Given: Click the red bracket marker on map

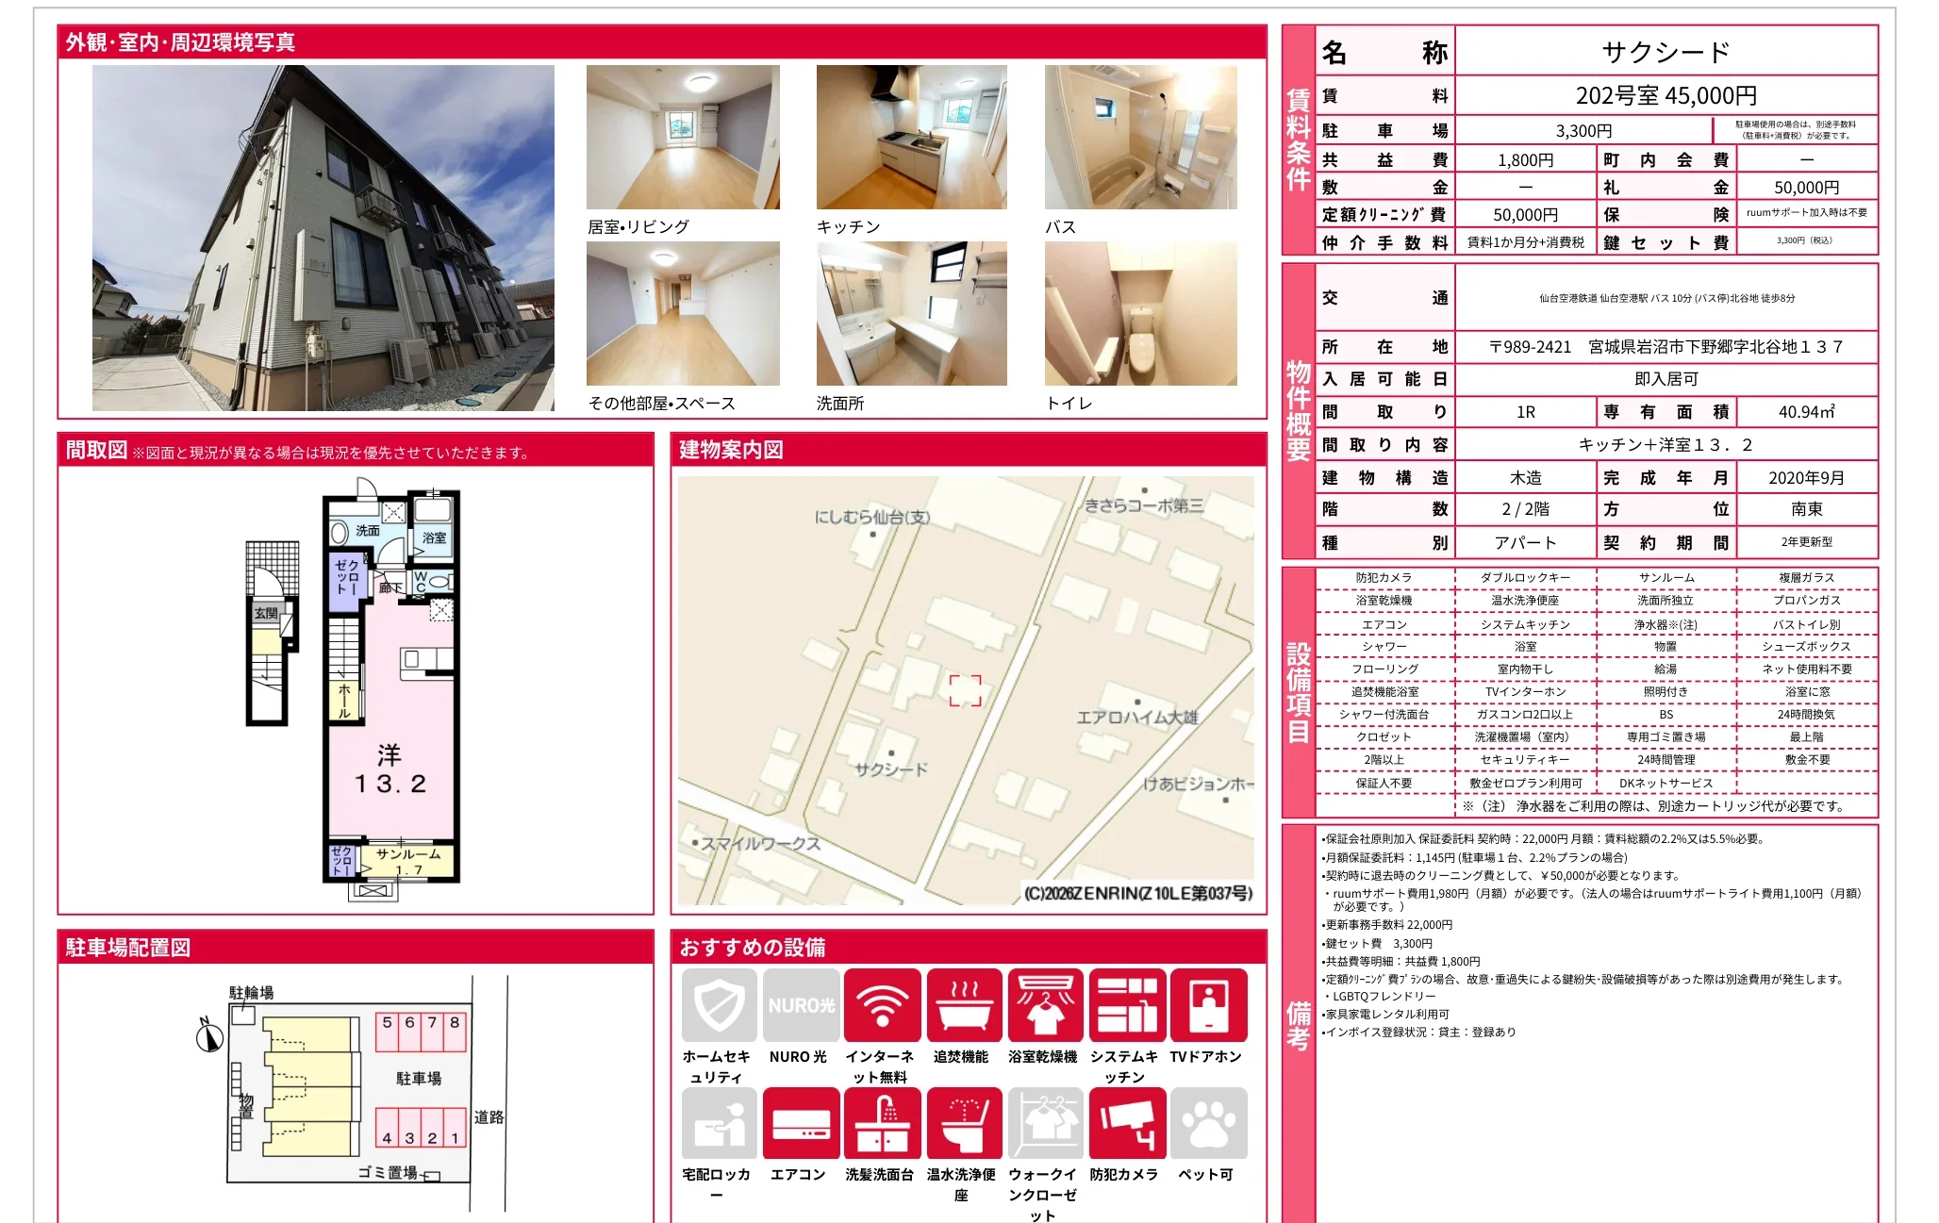Looking at the screenshot, I should [965, 690].
